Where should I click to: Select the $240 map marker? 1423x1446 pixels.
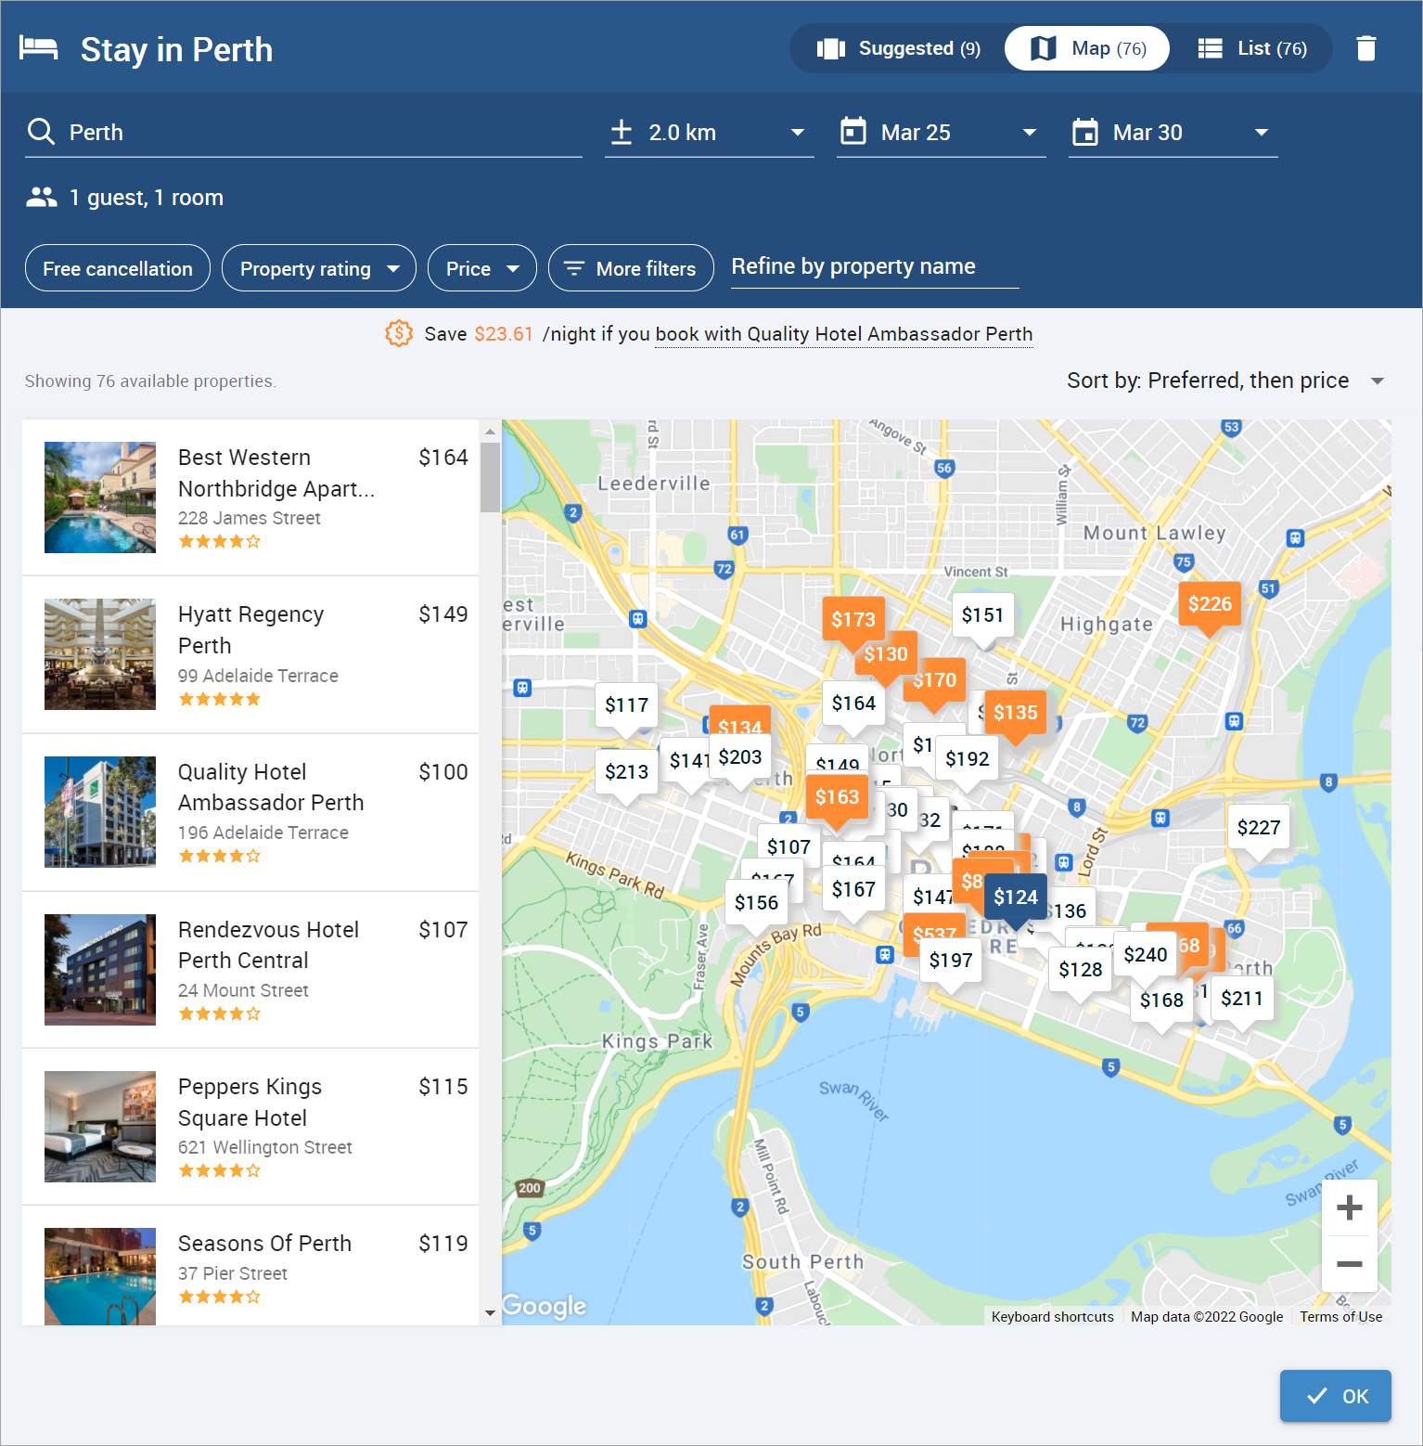click(x=1145, y=955)
